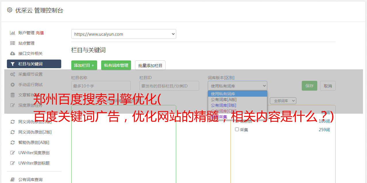Open the site URL dropdown https://www.ucaiyun.com

[x=124, y=34]
